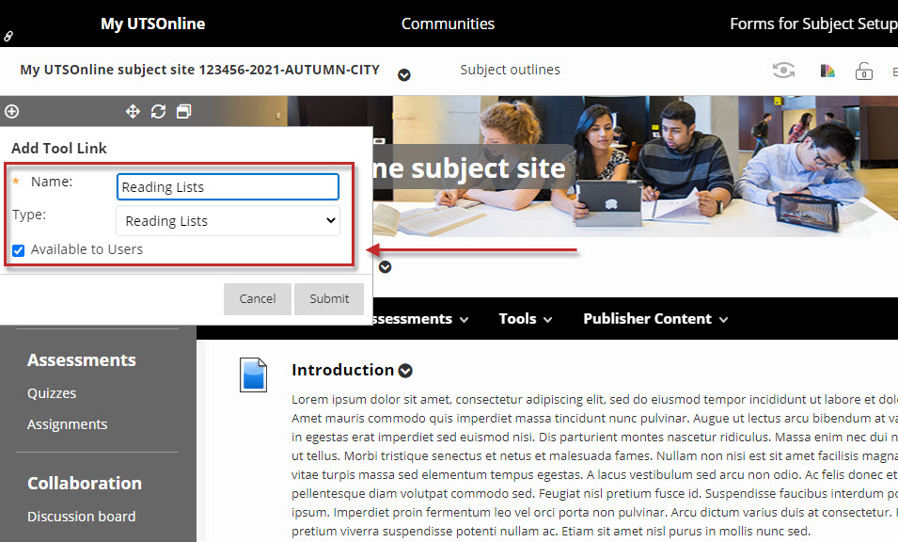898x542 pixels.
Task: Open the Publisher Content menu
Action: click(655, 319)
